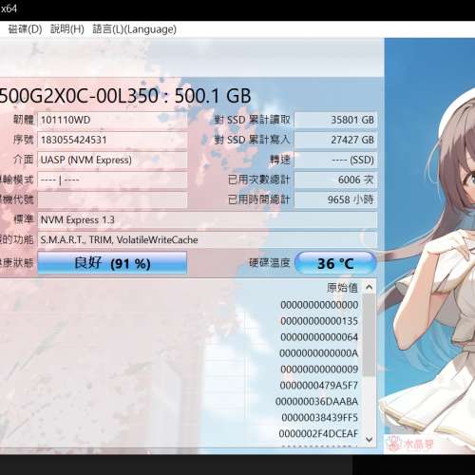Click the total writes value 27427 GB
475x475 pixels.
coord(335,140)
